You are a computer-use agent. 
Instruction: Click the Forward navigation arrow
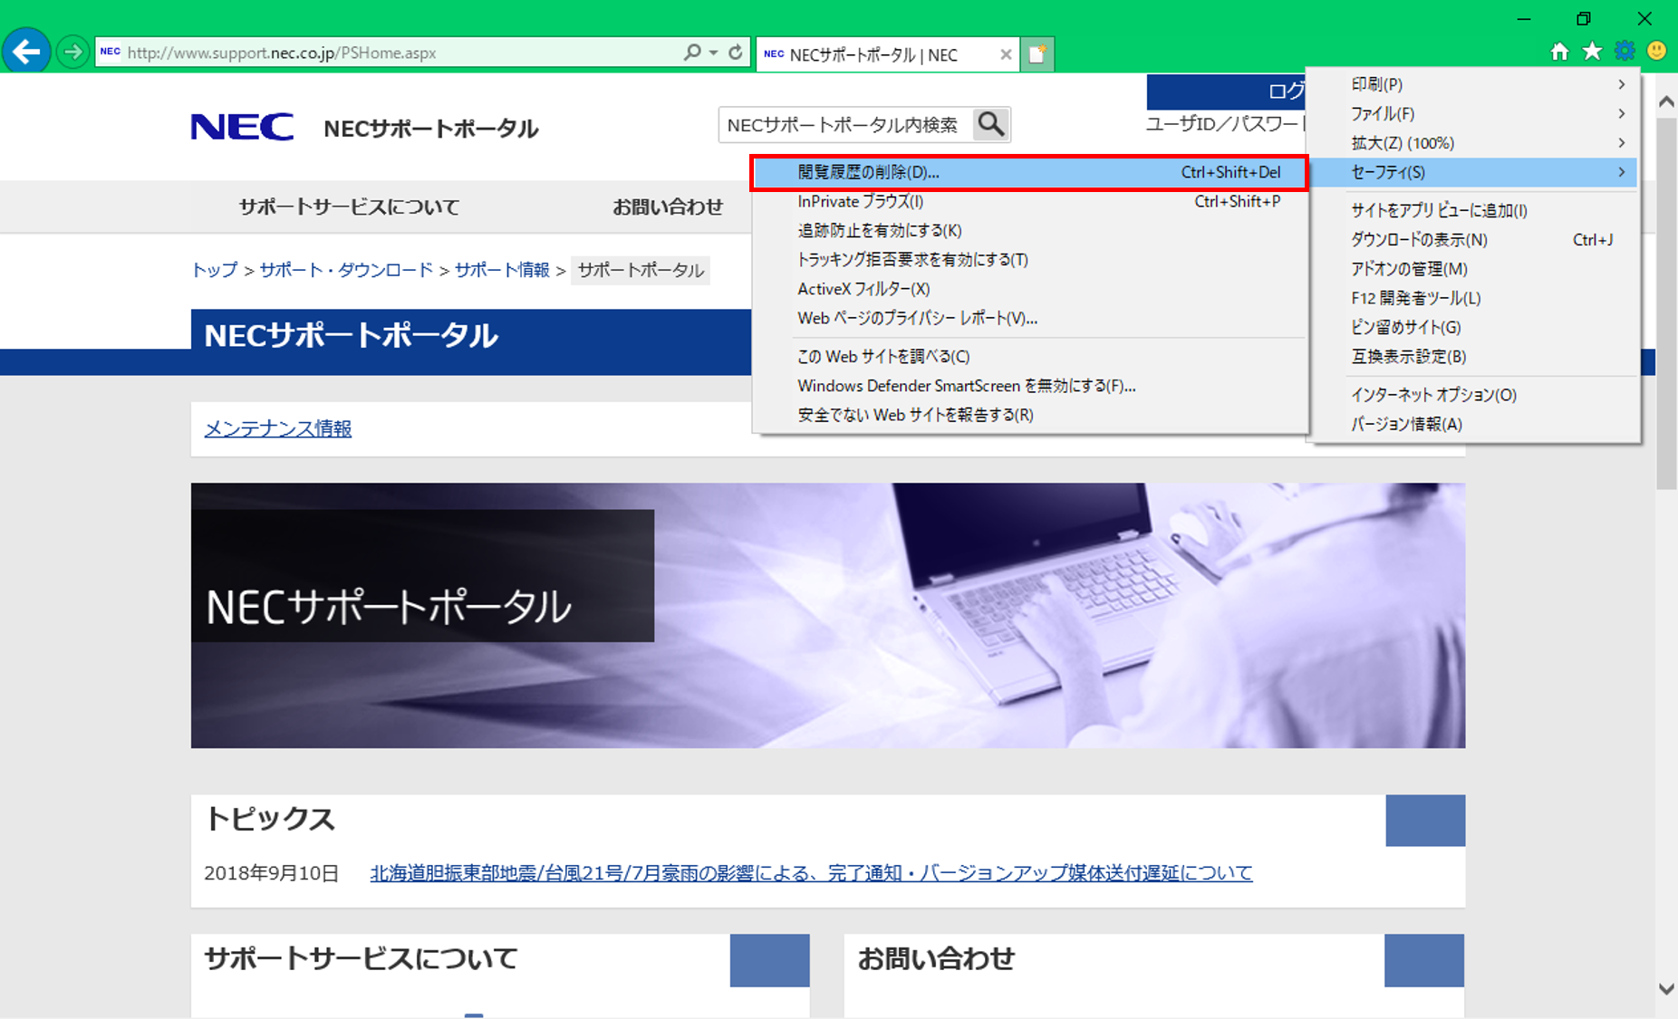pyautogui.click(x=72, y=52)
